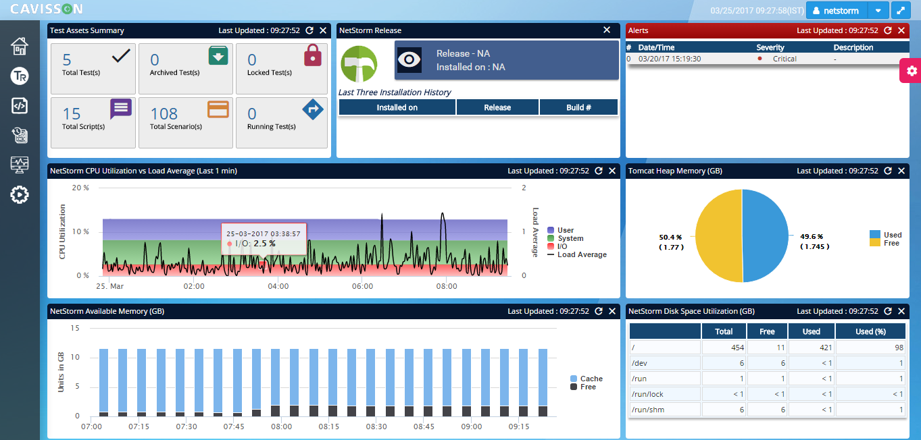Refresh the NetStorm Disk Space Utilization panel

888,311
